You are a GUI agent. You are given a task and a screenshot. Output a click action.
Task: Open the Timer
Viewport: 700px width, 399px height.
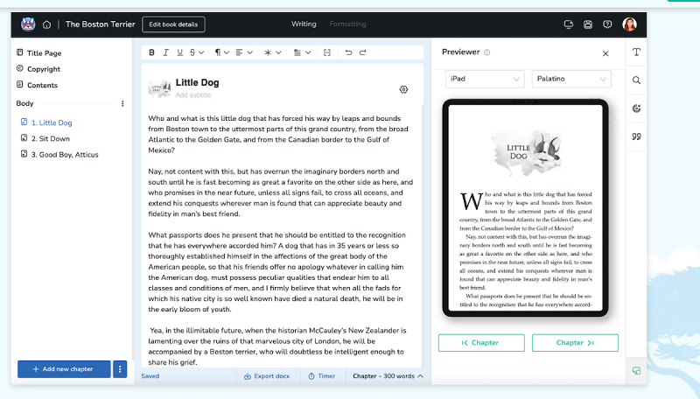321,376
